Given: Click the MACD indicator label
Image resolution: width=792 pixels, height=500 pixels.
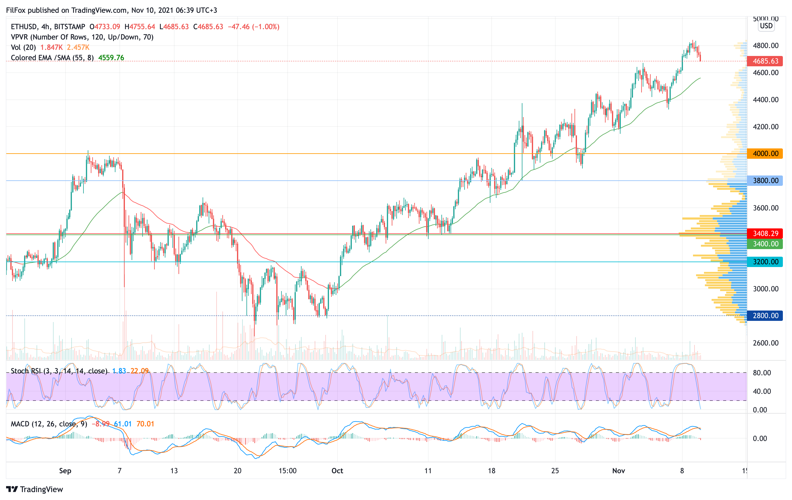Looking at the screenshot, I should (49, 424).
